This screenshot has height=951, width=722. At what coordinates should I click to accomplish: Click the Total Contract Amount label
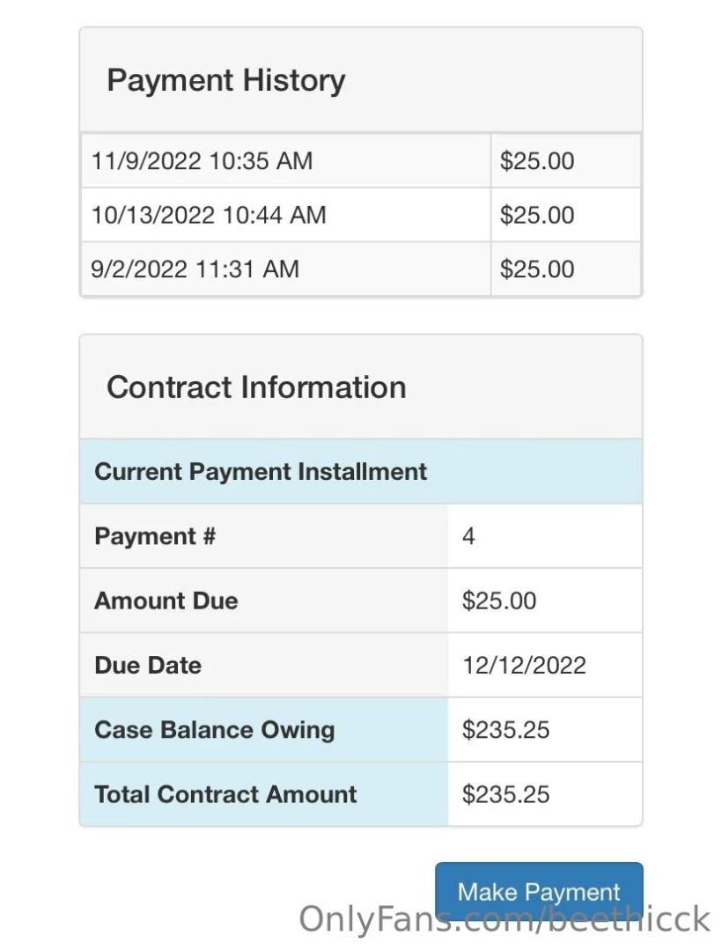pos(225,793)
